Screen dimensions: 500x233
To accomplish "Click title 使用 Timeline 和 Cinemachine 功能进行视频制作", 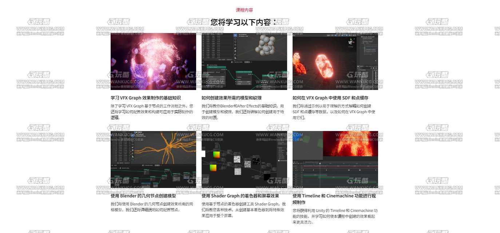I will click(334, 199).
